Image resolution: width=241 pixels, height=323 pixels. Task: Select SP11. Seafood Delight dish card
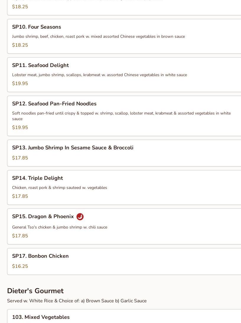[124, 75]
